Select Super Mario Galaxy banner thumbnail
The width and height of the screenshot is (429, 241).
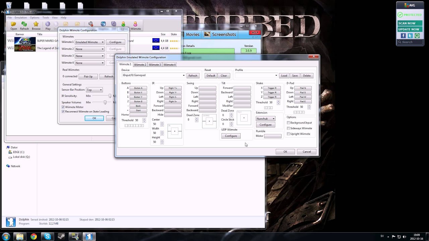click(x=25, y=41)
